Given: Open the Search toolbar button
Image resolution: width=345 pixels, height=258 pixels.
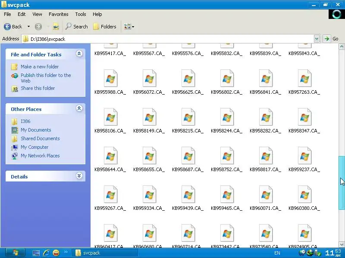Looking at the screenshot, I should (77, 27).
